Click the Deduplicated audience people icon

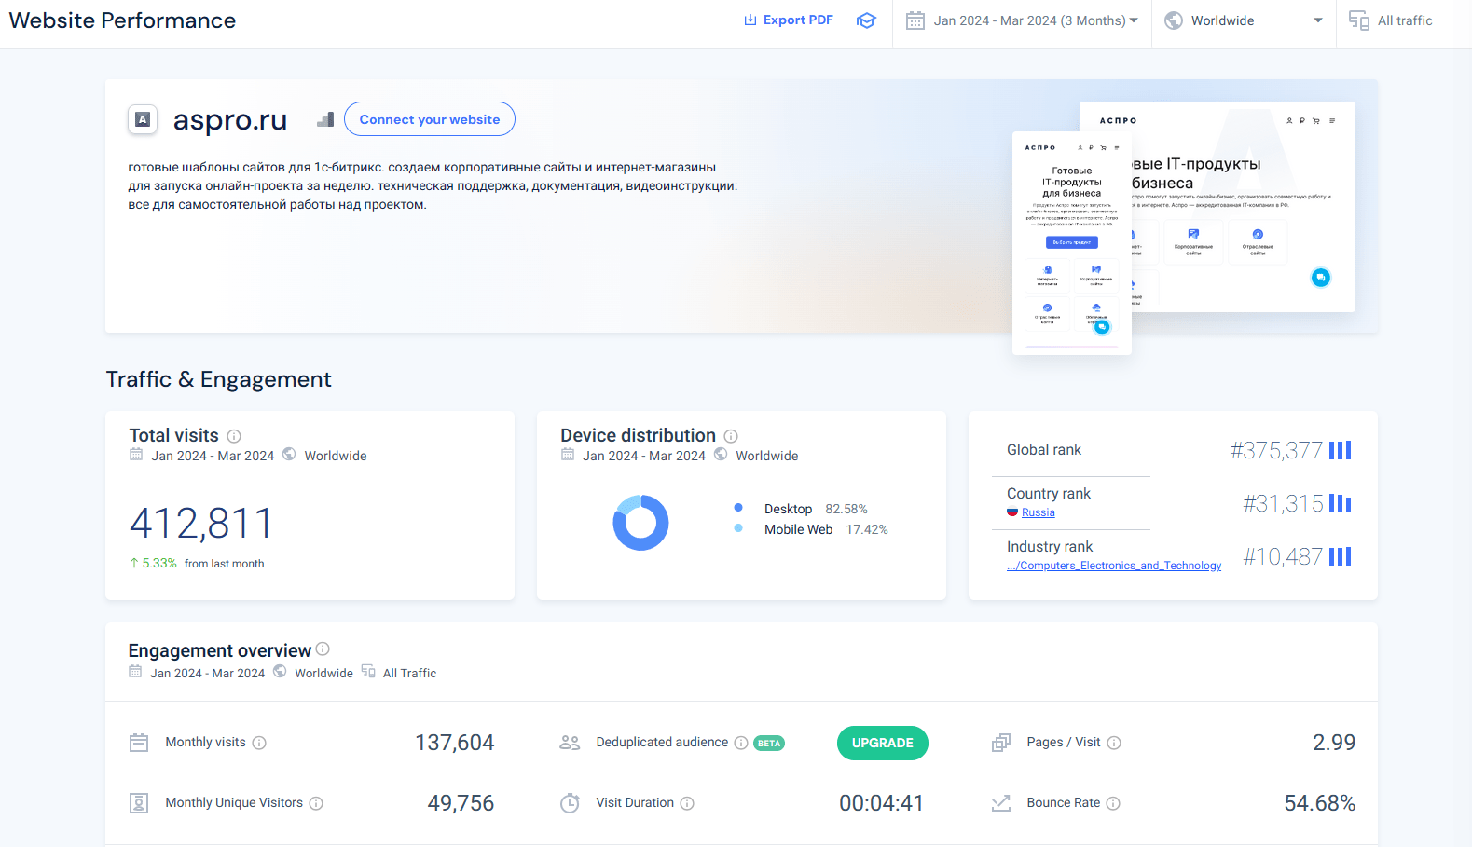(x=570, y=743)
